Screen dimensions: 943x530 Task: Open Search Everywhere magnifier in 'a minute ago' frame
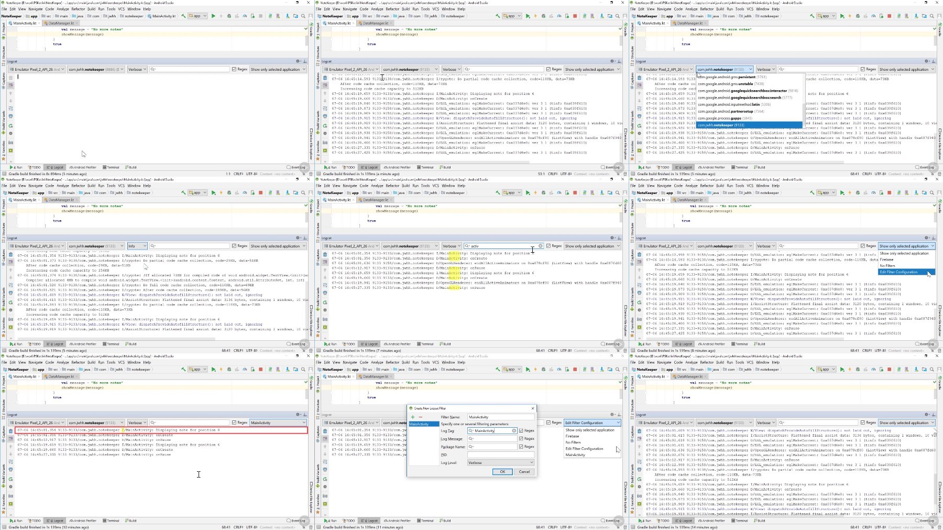pos(618,16)
